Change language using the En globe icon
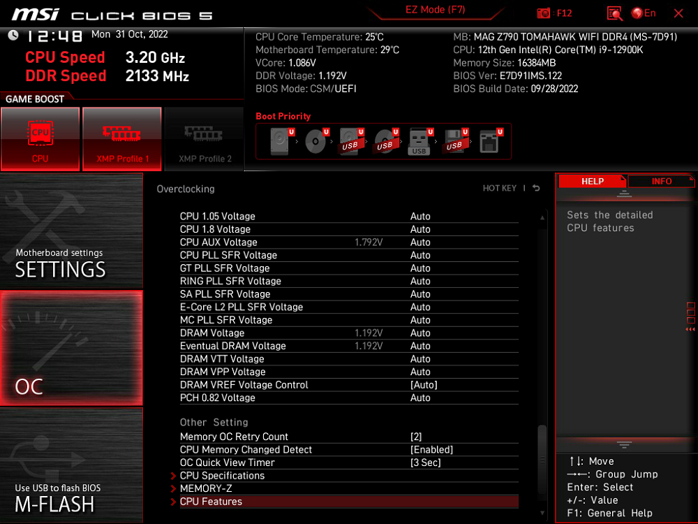 (644, 13)
